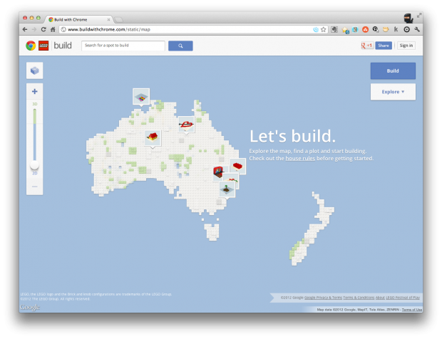Close the 'Build with Chrome' tab
442x339 pixels.
(108, 20)
